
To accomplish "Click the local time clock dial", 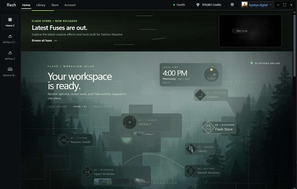I will (211, 75).
